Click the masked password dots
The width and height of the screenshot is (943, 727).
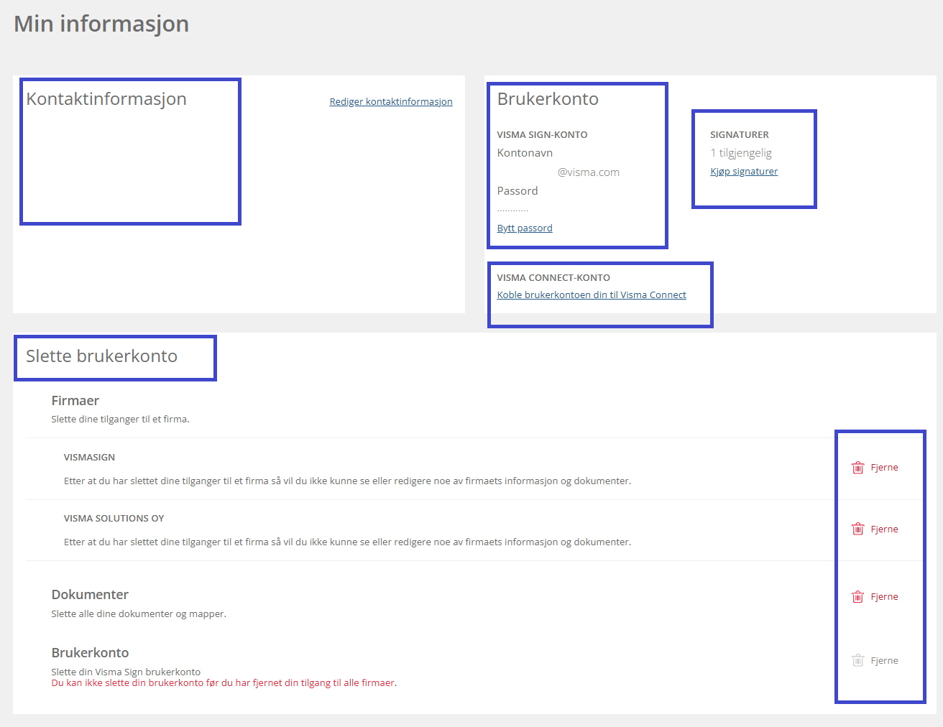pos(512,210)
